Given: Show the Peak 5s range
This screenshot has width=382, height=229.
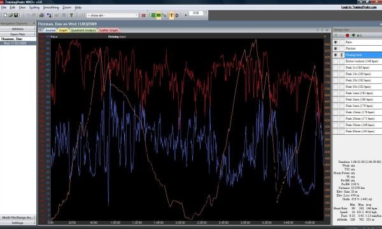Looking at the screenshot, I should point(336,67).
